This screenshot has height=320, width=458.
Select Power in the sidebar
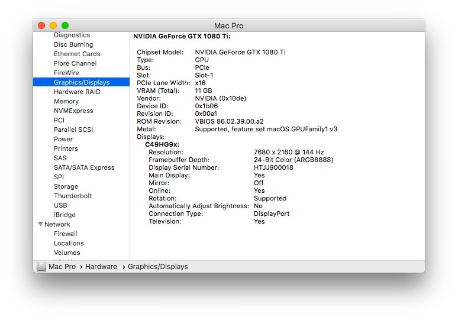(x=63, y=139)
